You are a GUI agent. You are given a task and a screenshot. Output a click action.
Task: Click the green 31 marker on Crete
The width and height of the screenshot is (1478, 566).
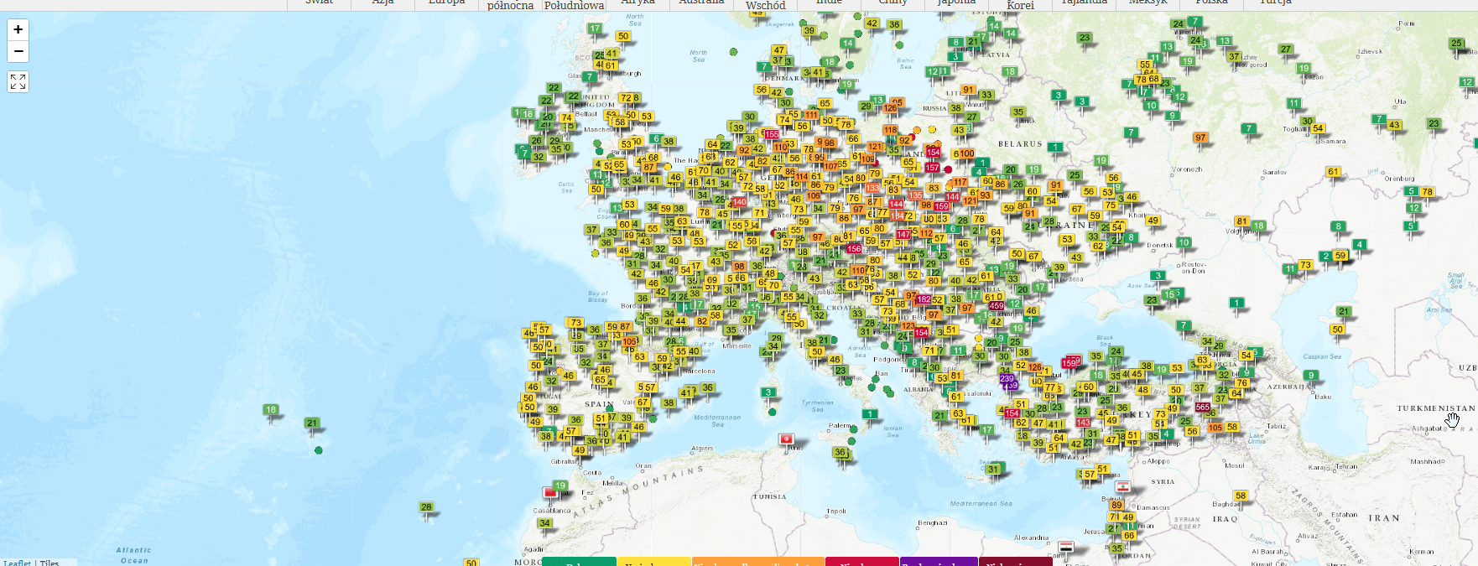993,470
